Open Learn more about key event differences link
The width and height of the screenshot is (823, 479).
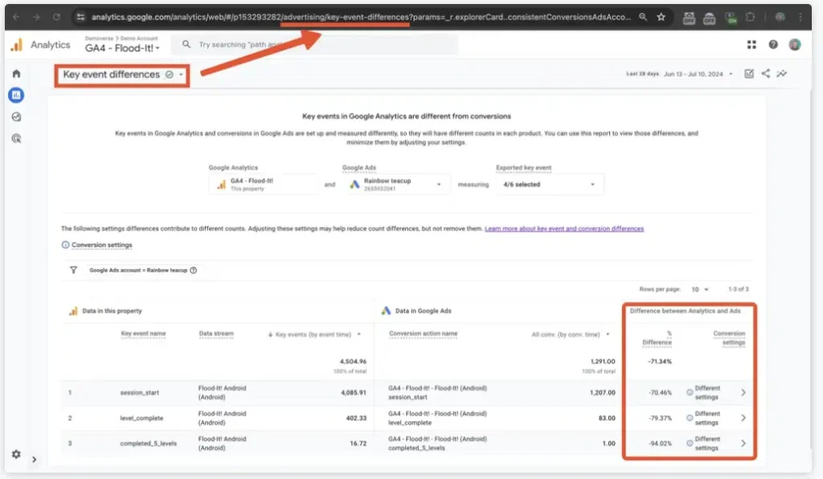pyautogui.click(x=564, y=229)
